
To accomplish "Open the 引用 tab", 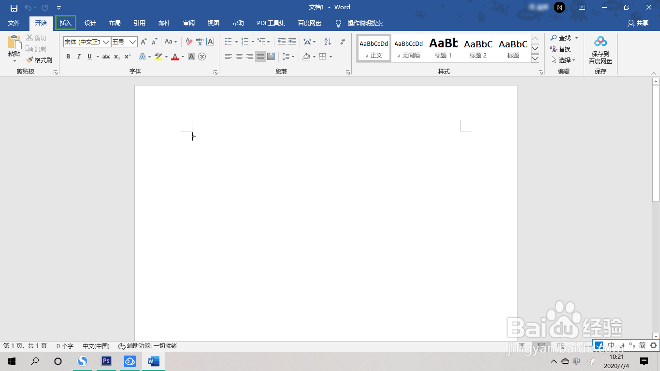I will click(140, 23).
